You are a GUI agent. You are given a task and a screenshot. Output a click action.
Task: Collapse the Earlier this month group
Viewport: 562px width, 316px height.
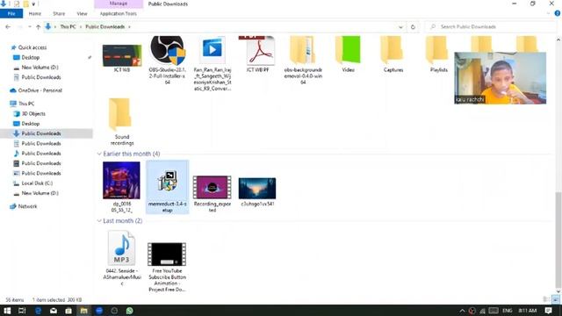pos(99,154)
